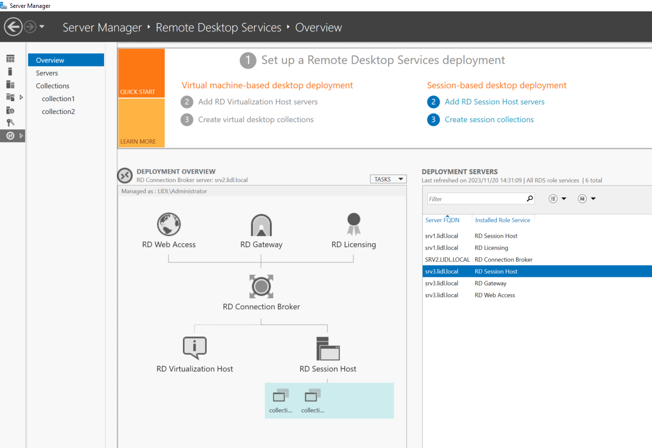This screenshot has width=652, height=448.
Task: Click the save query icon
Action: click(x=582, y=199)
